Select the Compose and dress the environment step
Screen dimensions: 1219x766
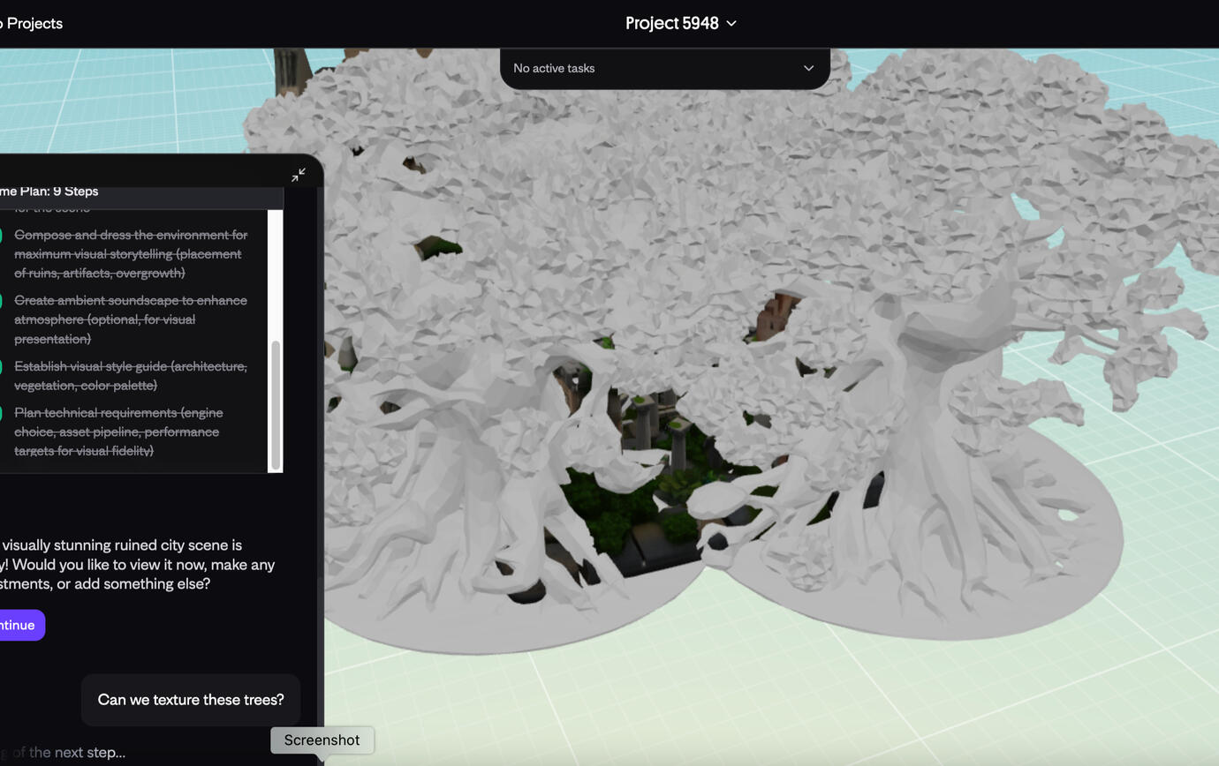[131, 254]
